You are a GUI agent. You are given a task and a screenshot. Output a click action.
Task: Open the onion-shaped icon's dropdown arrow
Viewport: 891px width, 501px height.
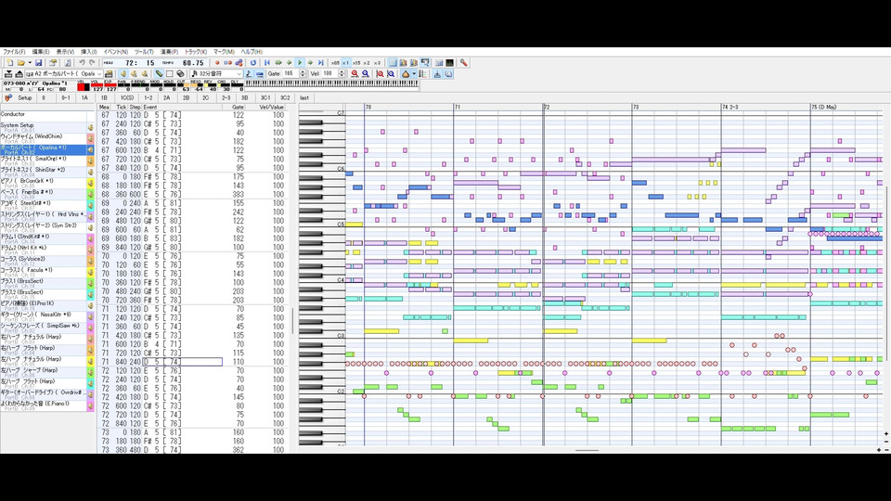(414, 74)
